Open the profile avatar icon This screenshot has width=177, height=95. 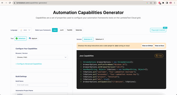(x=171, y=3)
